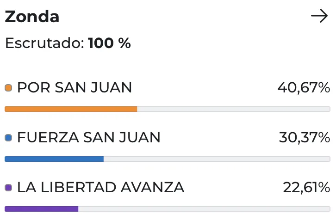Click the percent sign of 40,67%
The image size is (336, 220).
pos(324,87)
